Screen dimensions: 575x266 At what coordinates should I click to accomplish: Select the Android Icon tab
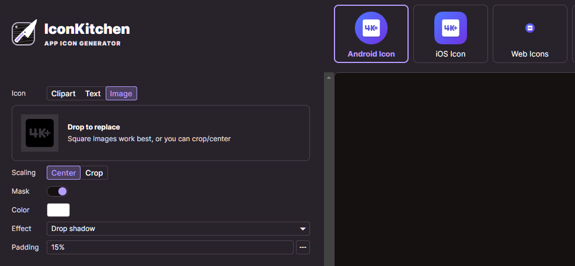[371, 34]
